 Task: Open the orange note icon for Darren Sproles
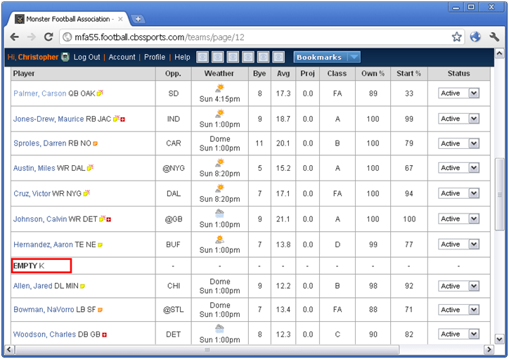(95, 143)
